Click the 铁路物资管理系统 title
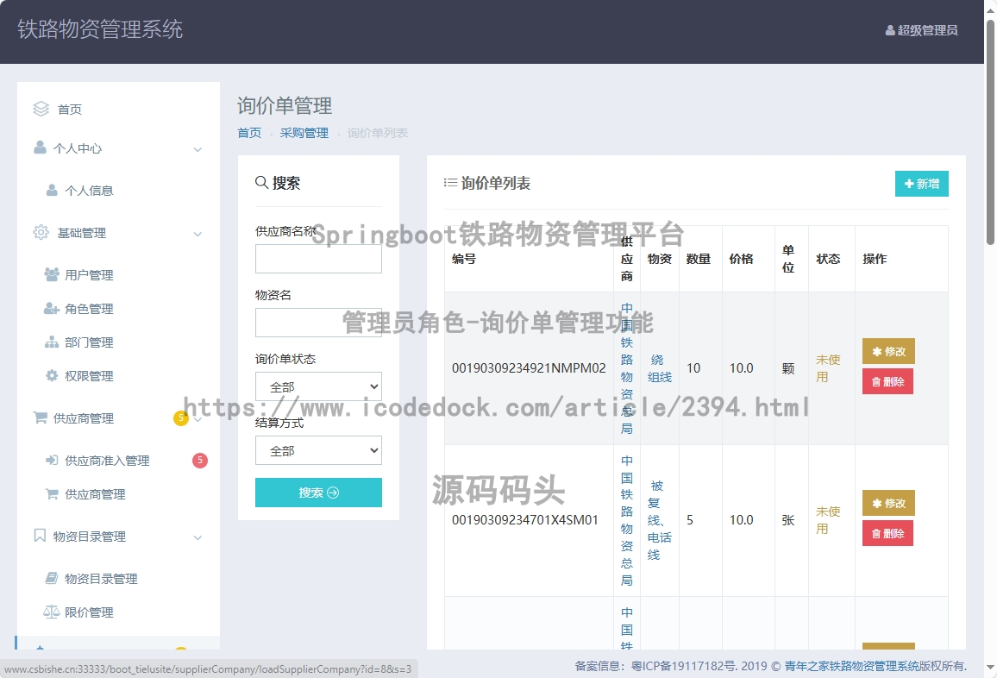The image size is (997, 678). 100,29
